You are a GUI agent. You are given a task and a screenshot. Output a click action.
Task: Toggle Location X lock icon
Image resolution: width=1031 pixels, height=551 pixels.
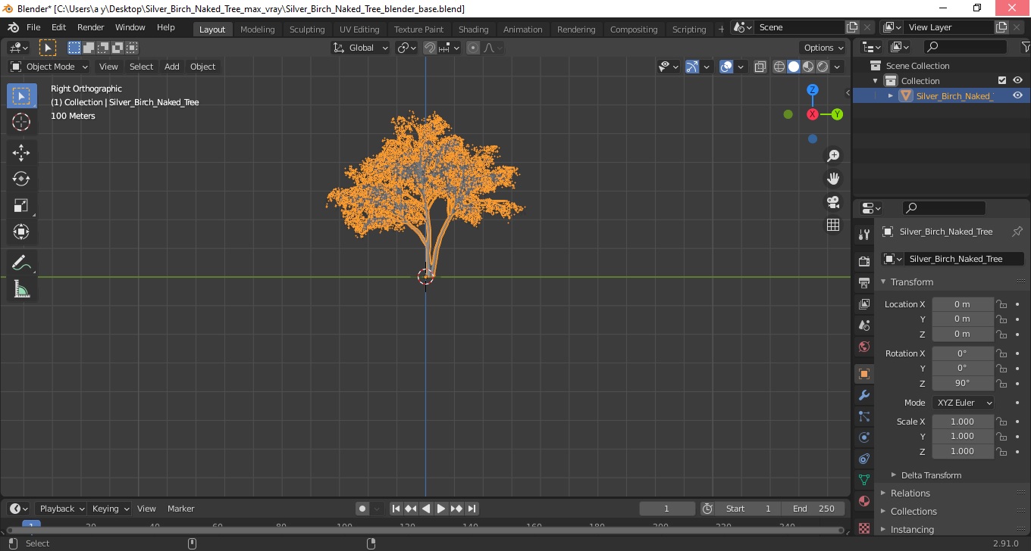point(1001,304)
